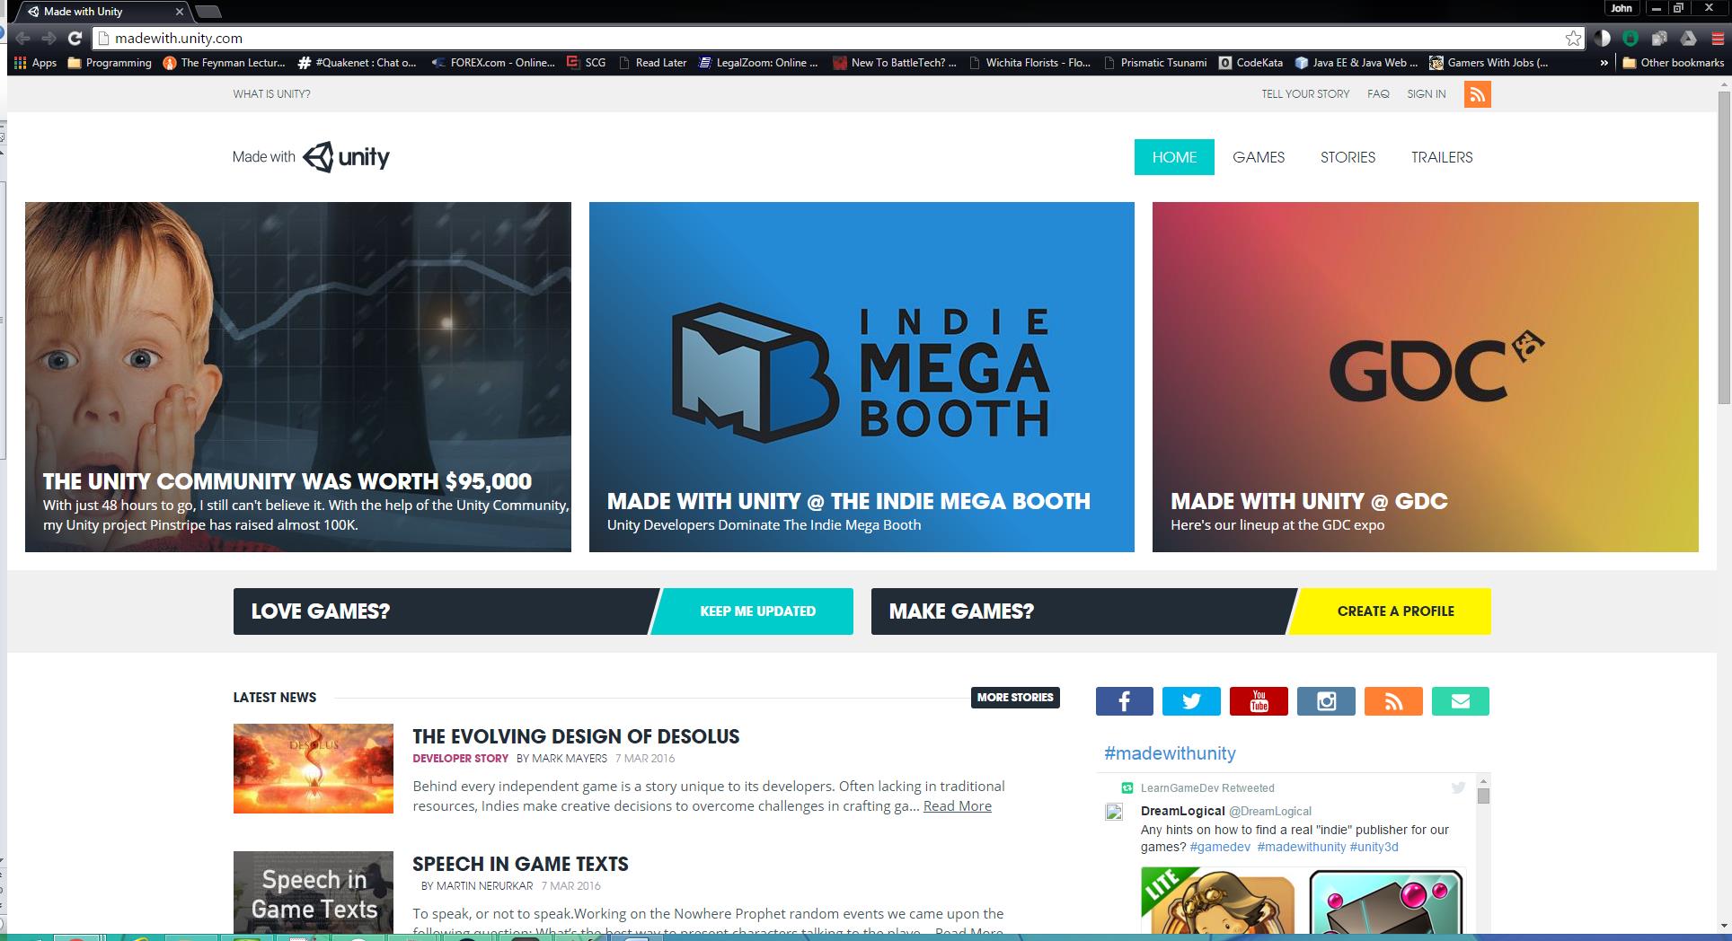Click the WHAT IS UNITY? link
This screenshot has width=1732, height=941.
pyautogui.click(x=271, y=94)
